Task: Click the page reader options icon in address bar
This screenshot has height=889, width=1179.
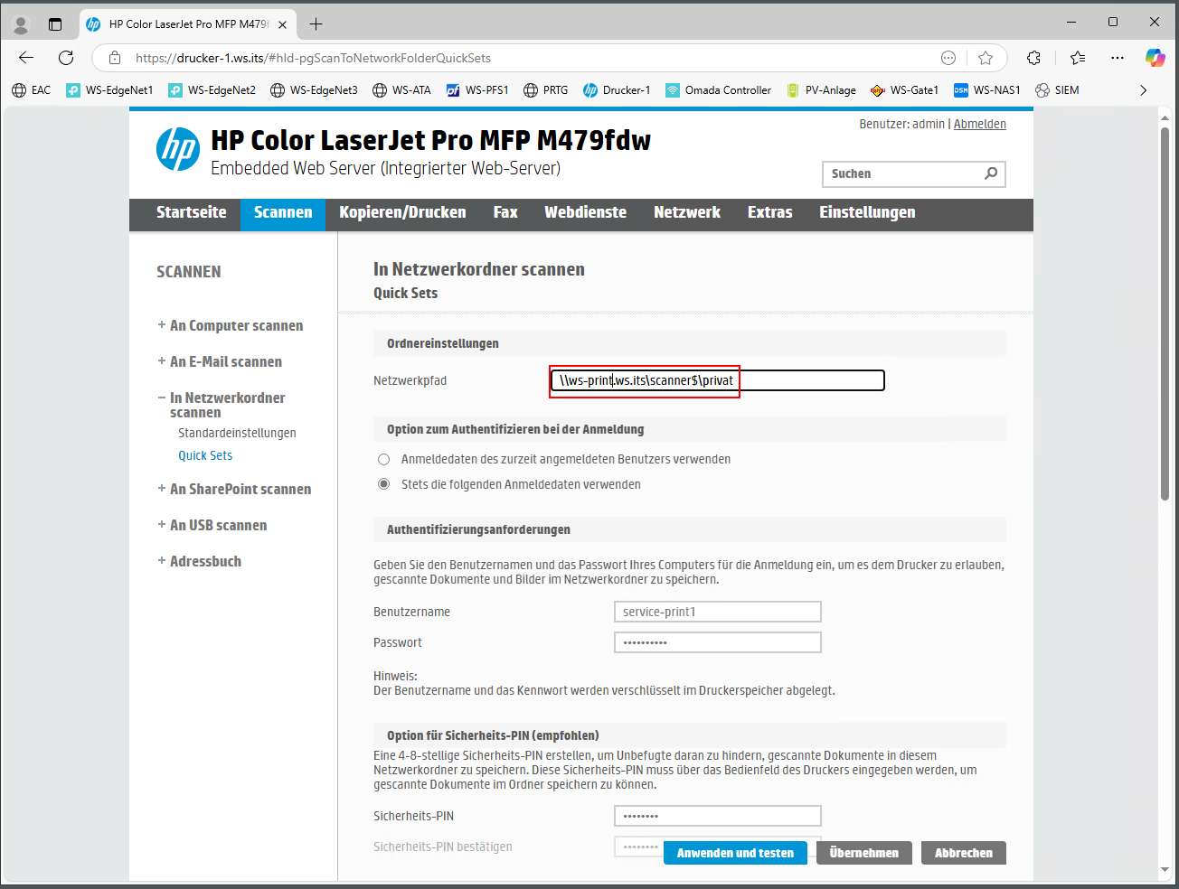Action: click(948, 58)
